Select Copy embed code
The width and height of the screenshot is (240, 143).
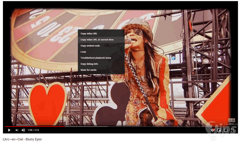click(x=101, y=46)
